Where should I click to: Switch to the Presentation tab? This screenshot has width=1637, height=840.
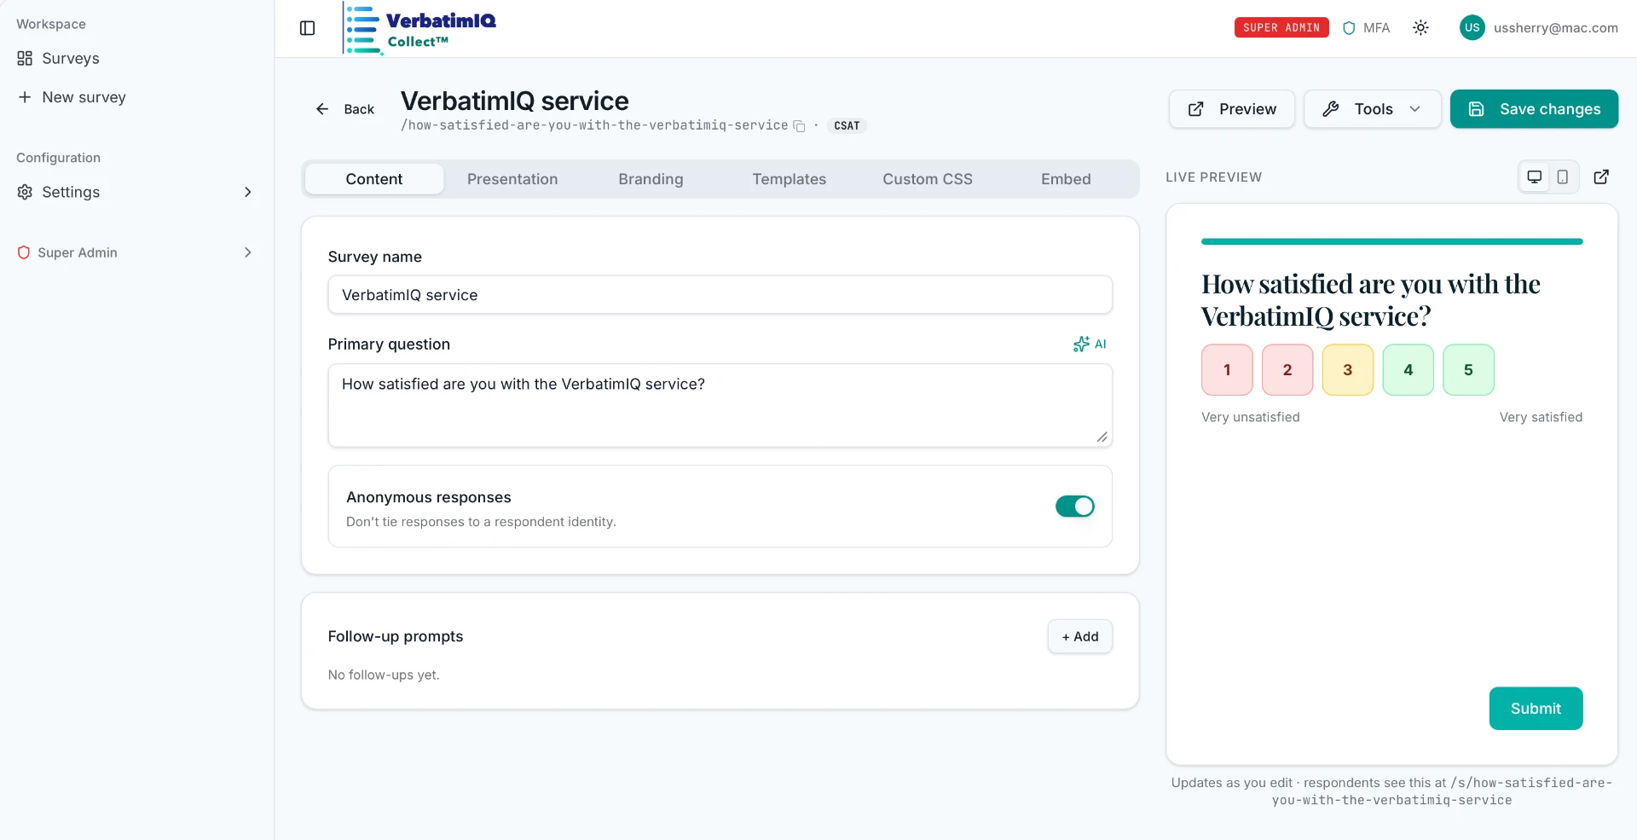pos(512,179)
